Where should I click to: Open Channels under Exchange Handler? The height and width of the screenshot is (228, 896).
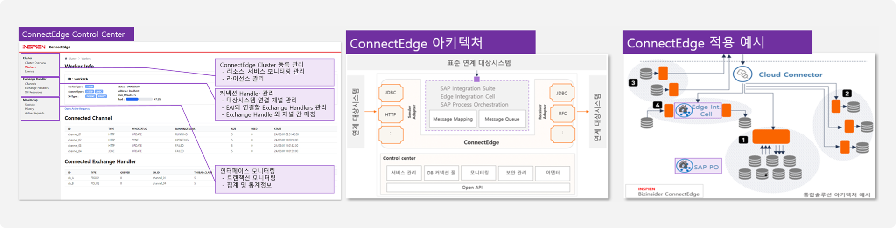tap(30, 84)
